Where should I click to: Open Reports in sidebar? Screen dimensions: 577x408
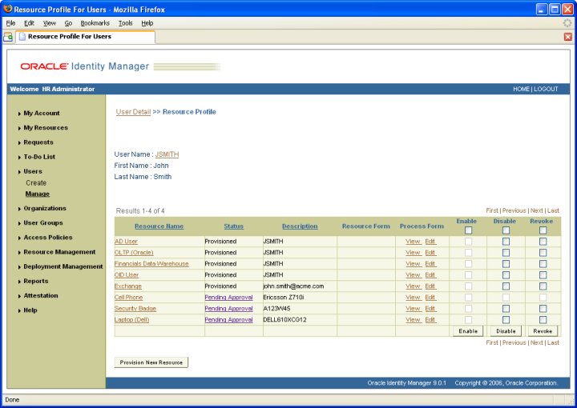coord(36,282)
